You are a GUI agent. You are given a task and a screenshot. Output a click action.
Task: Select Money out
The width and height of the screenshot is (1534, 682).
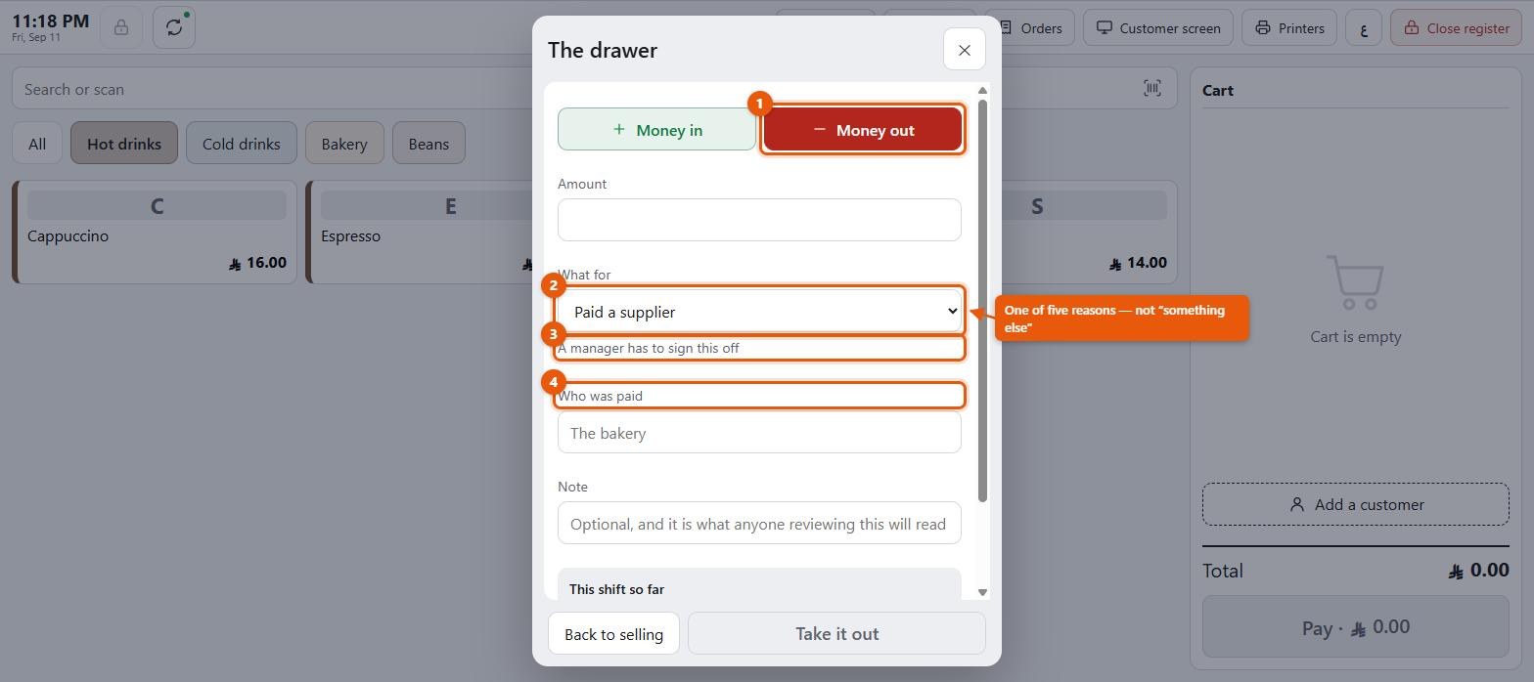[x=863, y=129]
